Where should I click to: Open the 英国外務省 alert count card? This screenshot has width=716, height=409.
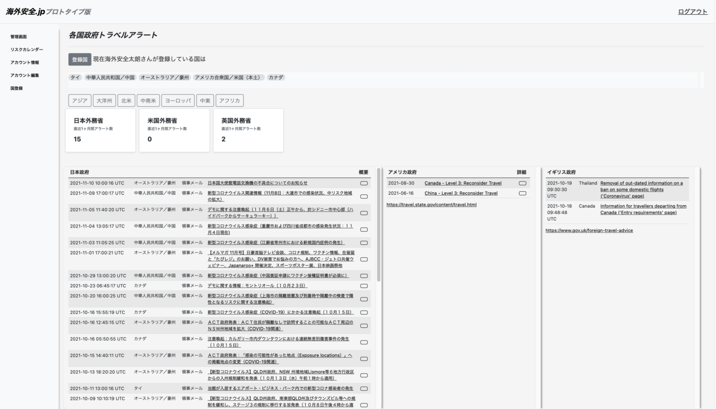coord(248,130)
